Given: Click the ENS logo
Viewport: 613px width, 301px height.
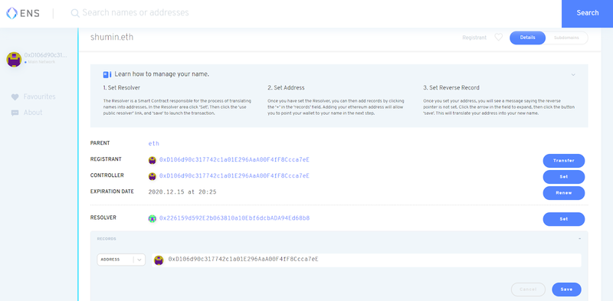Looking at the screenshot, I should point(23,13).
